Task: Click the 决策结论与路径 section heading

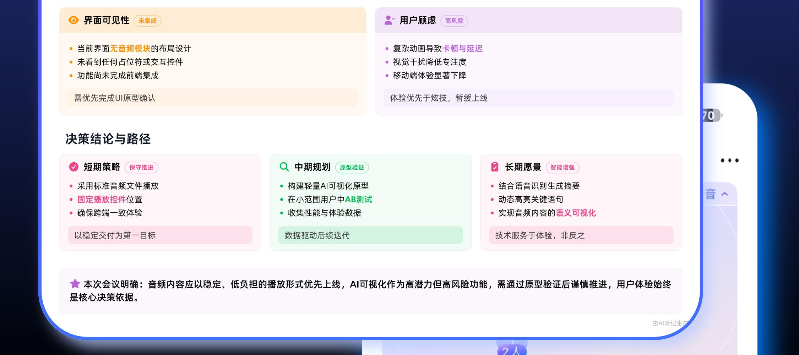Action: (108, 139)
